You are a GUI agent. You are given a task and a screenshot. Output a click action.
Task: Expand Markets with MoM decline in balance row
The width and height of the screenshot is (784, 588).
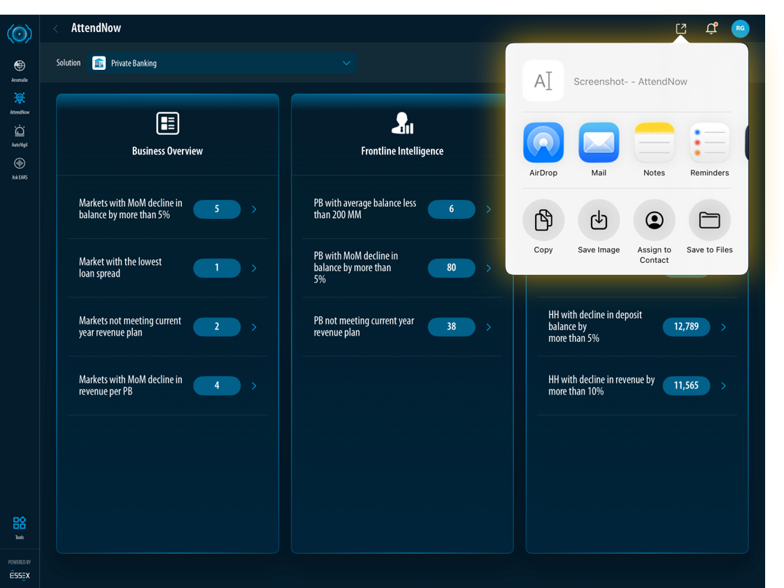(254, 209)
